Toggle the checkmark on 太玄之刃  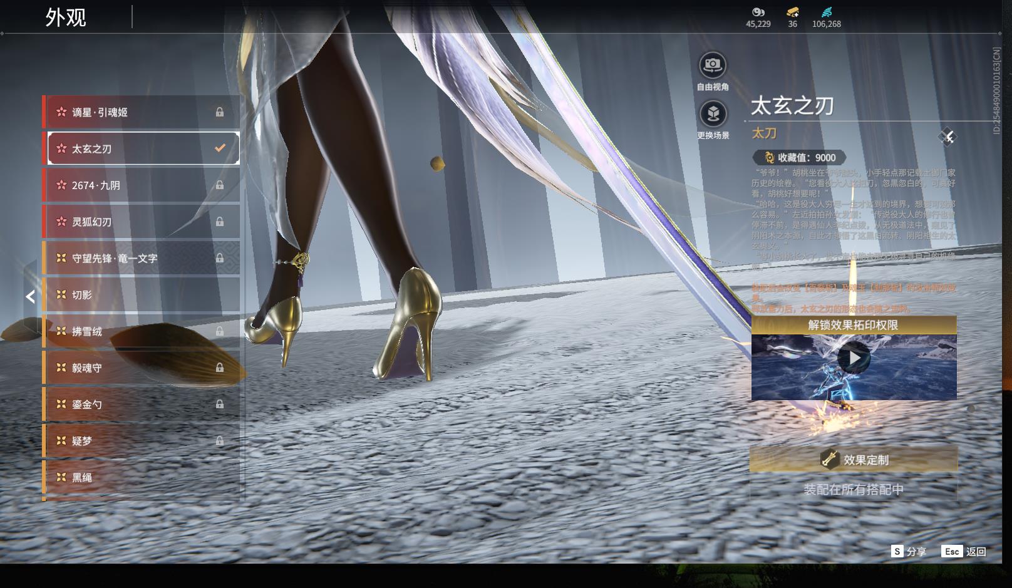[x=220, y=148]
